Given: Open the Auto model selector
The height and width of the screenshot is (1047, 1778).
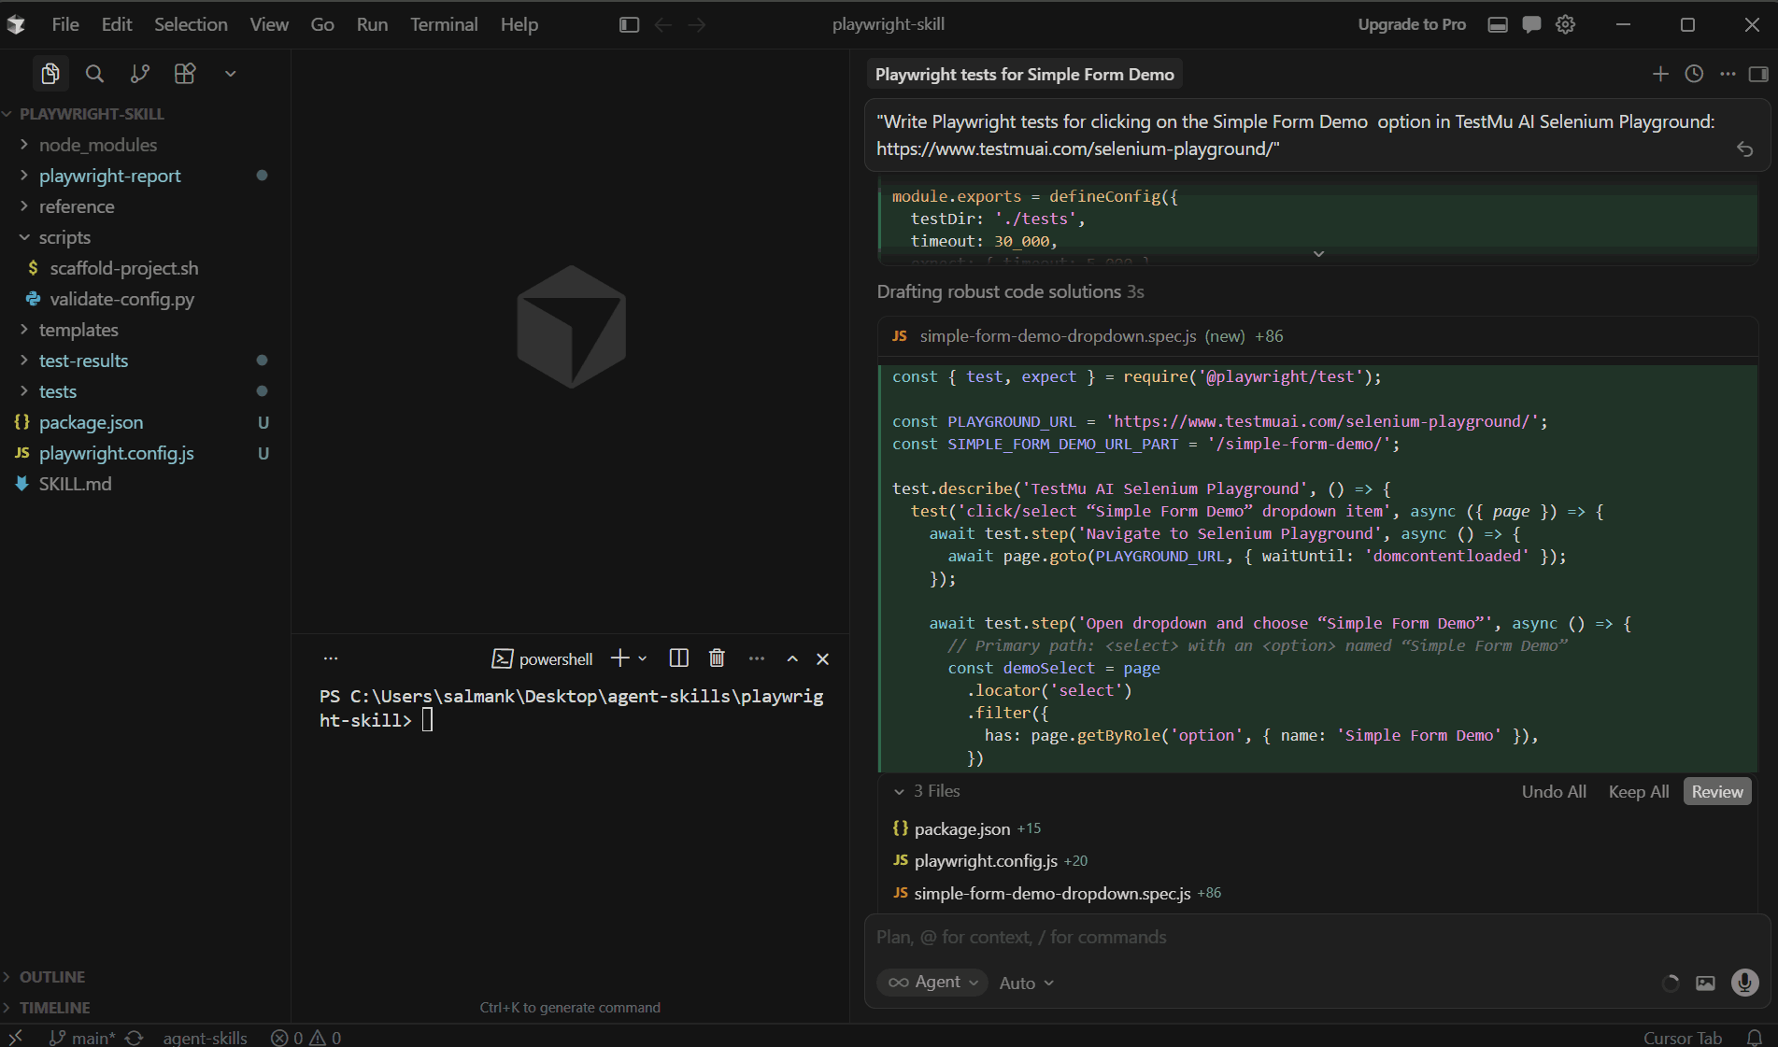Looking at the screenshot, I should (x=1024, y=983).
